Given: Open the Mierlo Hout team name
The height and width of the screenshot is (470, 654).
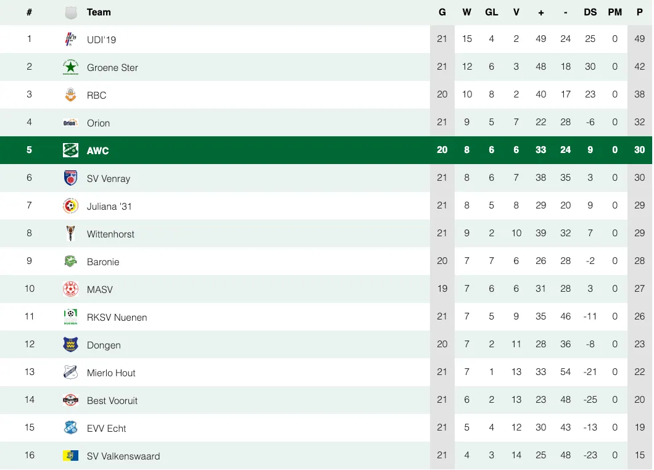Looking at the screenshot, I should [111, 373].
